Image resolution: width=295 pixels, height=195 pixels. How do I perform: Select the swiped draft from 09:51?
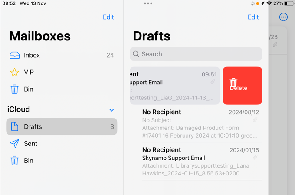pyautogui.click(x=174, y=86)
